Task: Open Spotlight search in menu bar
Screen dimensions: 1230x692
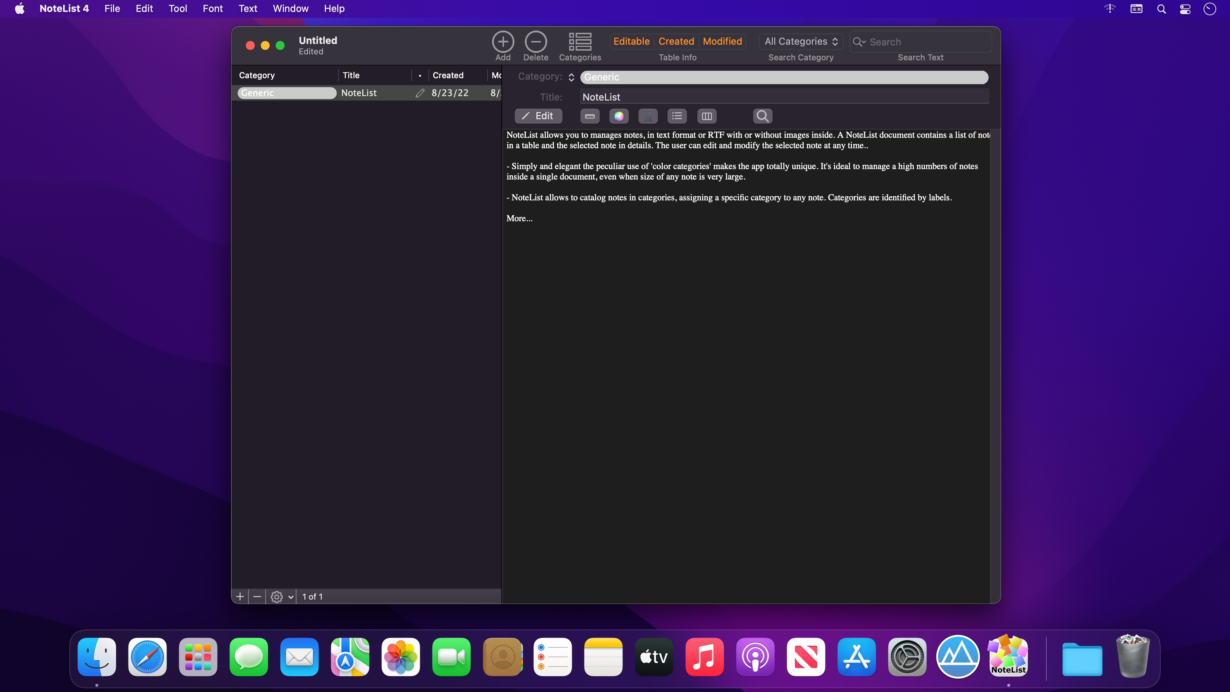Action: (1161, 9)
